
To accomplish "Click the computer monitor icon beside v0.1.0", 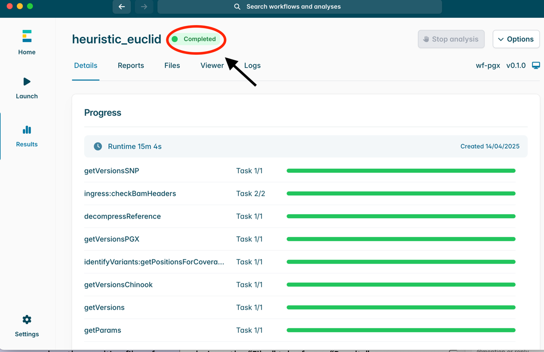I will pyautogui.click(x=536, y=65).
